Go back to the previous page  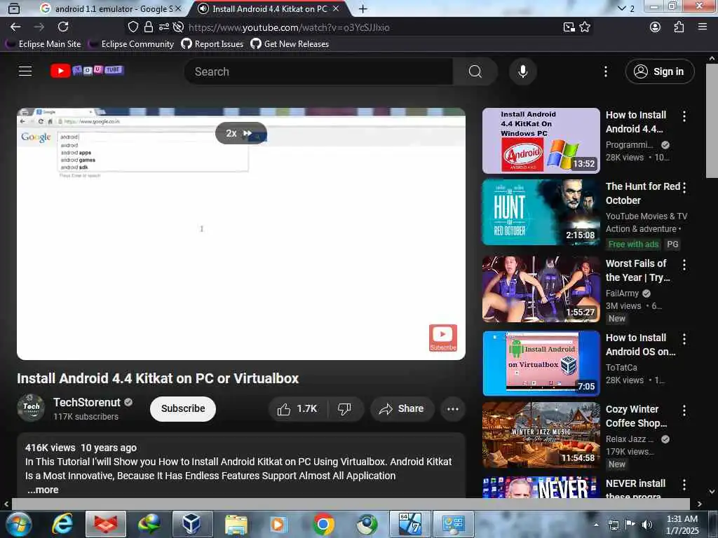[x=15, y=27]
